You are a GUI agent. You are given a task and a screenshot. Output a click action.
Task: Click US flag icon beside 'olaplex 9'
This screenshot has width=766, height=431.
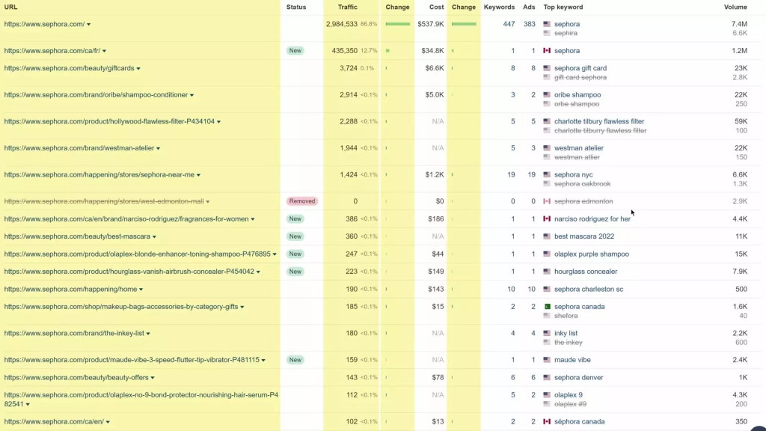pyautogui.click(x=547, y=395)
